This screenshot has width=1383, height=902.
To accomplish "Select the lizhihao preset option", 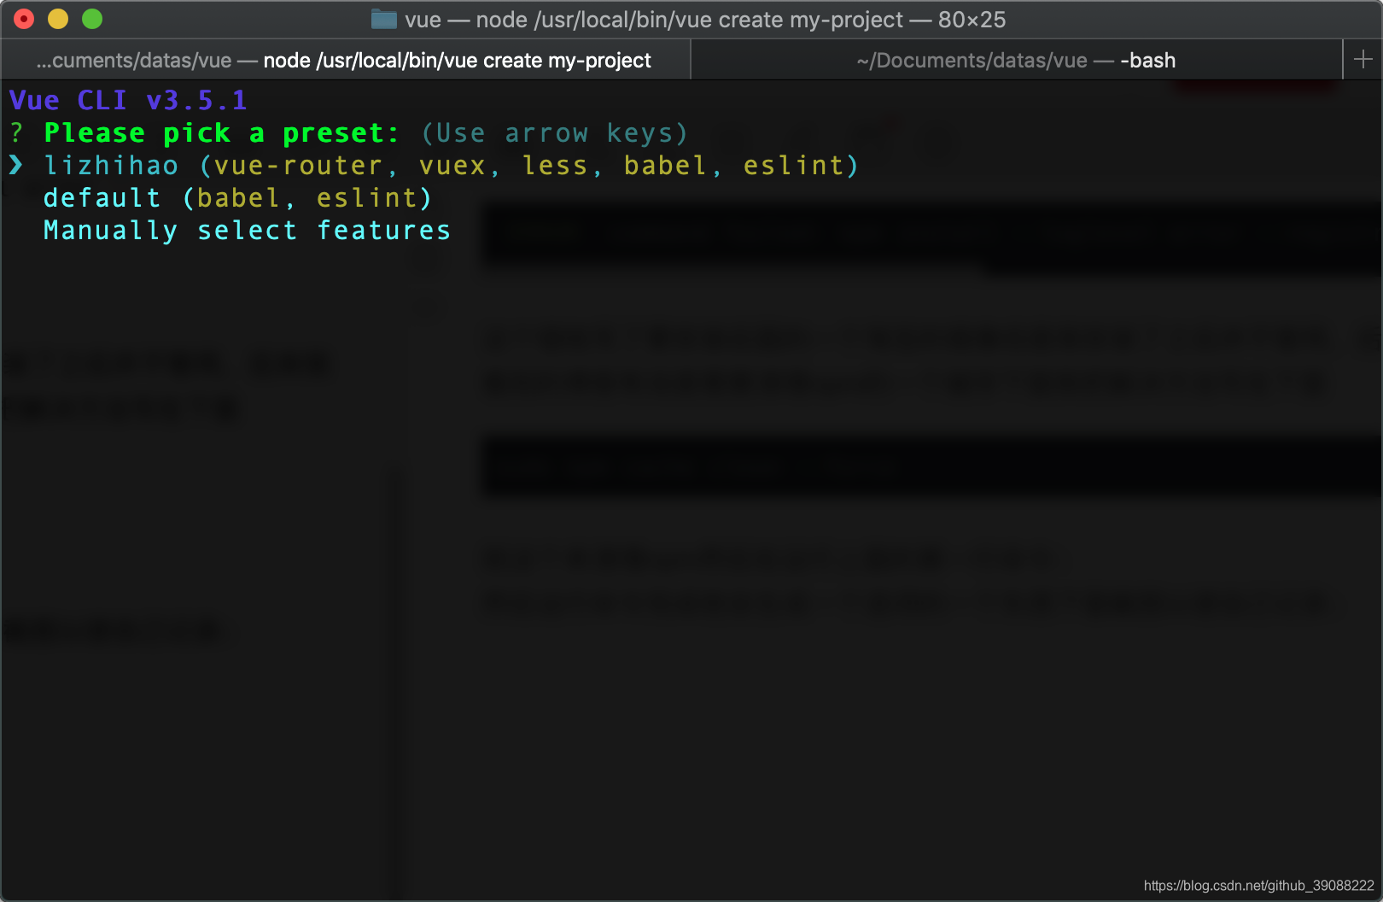I will (451, 166).
